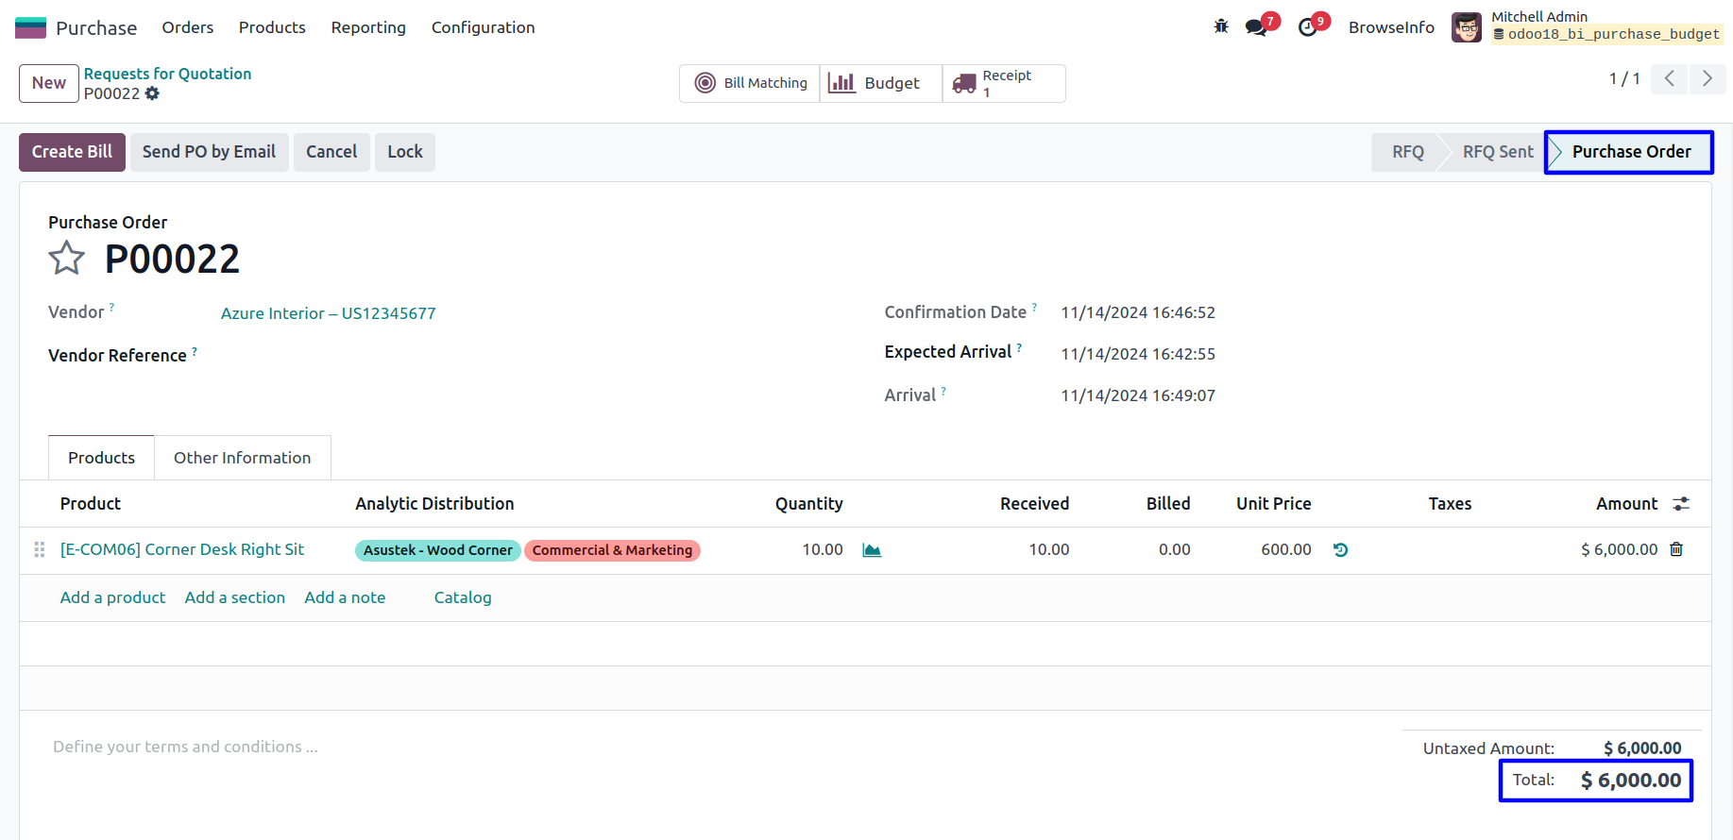
Task: Click the Create Bill button
Action: pyautogui.click(x=72, y=152)
